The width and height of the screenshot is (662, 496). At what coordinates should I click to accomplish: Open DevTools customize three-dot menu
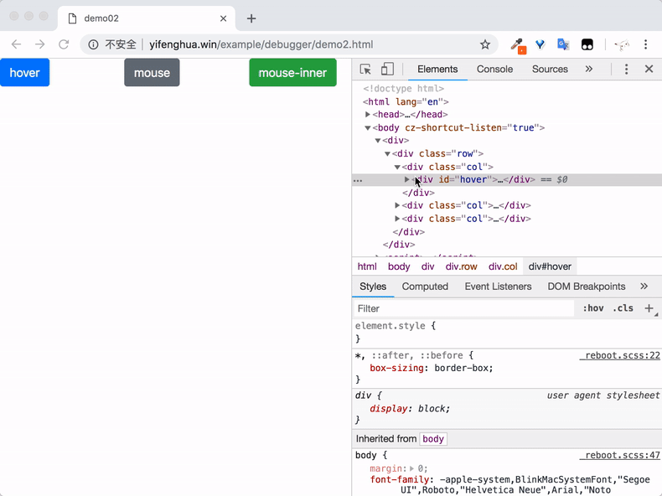[627, 70]
